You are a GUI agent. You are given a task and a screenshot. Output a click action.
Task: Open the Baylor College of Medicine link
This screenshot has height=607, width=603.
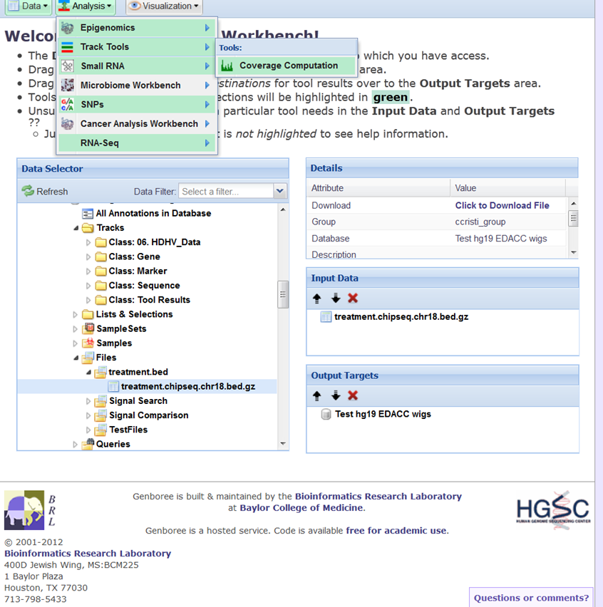(301, 508)
